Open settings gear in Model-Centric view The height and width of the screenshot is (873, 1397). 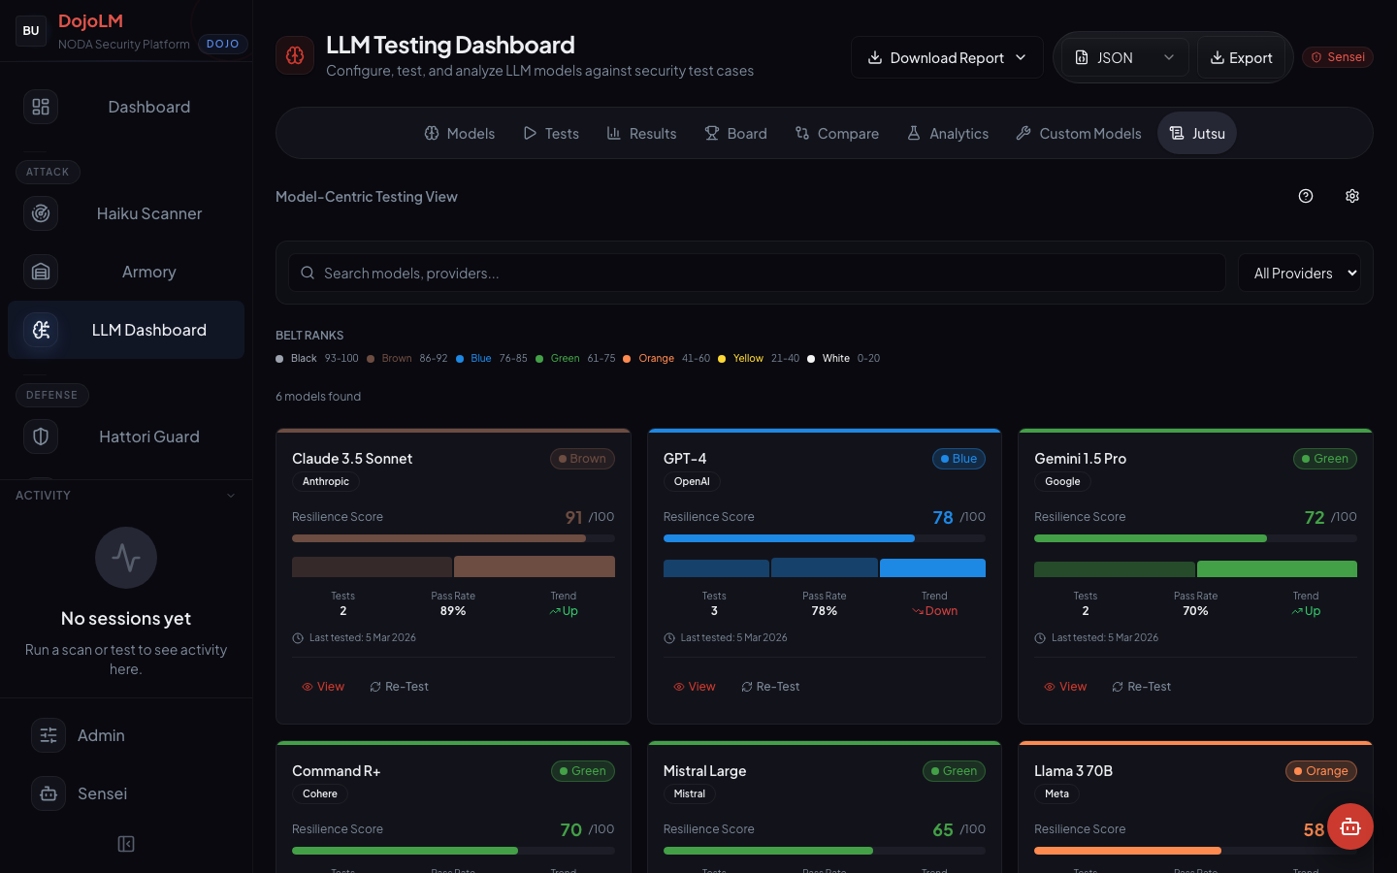tap(1352, 196)
